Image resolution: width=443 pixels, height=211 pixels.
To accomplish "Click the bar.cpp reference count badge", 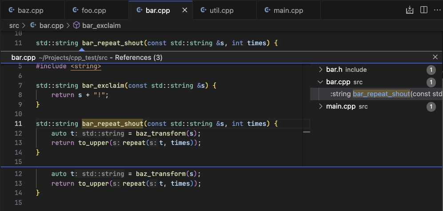I will click(x=431, y=82).
